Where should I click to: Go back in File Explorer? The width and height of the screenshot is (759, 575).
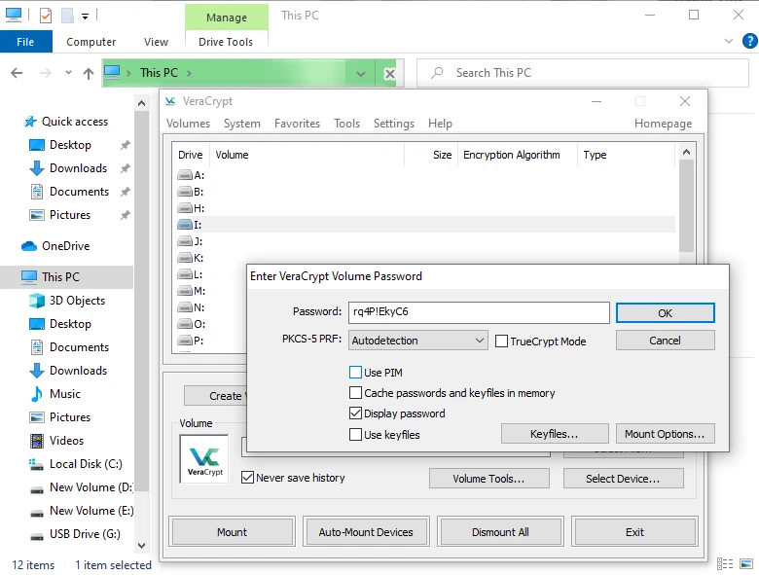(x=17, y=73)
